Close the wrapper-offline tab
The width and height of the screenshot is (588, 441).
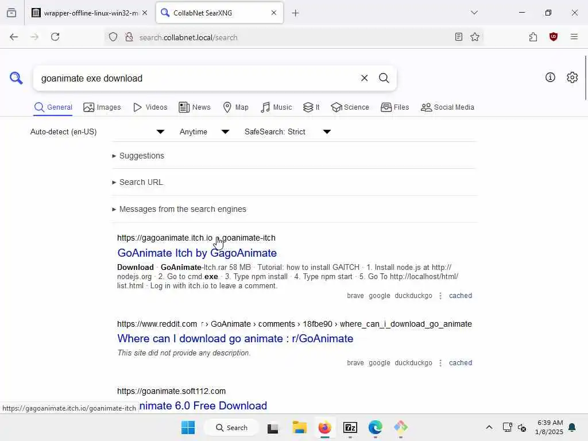tap(145, 13)
